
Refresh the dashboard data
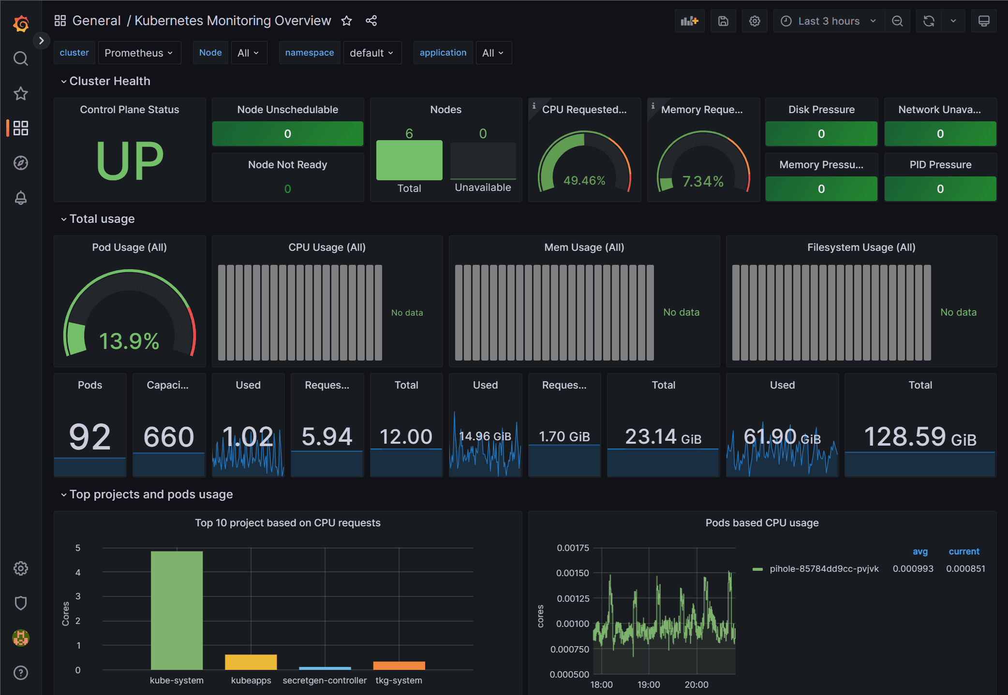click(929, 21)
